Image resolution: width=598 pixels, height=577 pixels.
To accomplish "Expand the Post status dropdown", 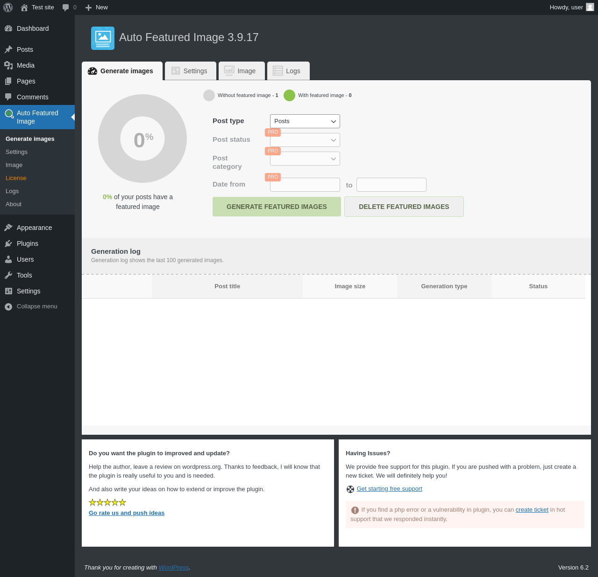I will [305, 140].
